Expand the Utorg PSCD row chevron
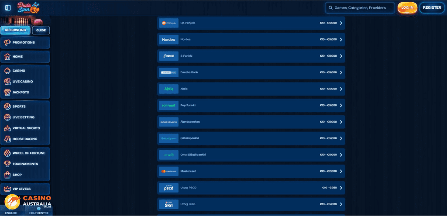This screenshot has height=216, width=447. (341, 188)
